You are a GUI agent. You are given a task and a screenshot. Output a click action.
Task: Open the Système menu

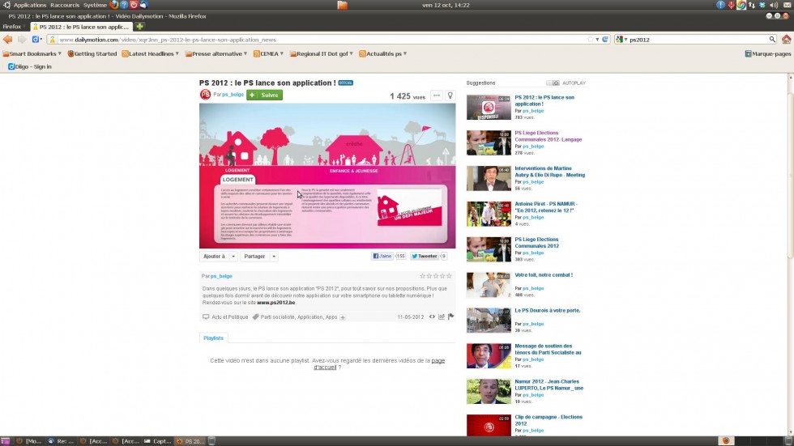click(x=95, y=5)
